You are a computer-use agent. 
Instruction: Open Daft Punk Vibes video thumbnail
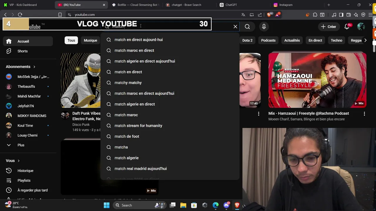pyautogui.click(x=80, y=80)
